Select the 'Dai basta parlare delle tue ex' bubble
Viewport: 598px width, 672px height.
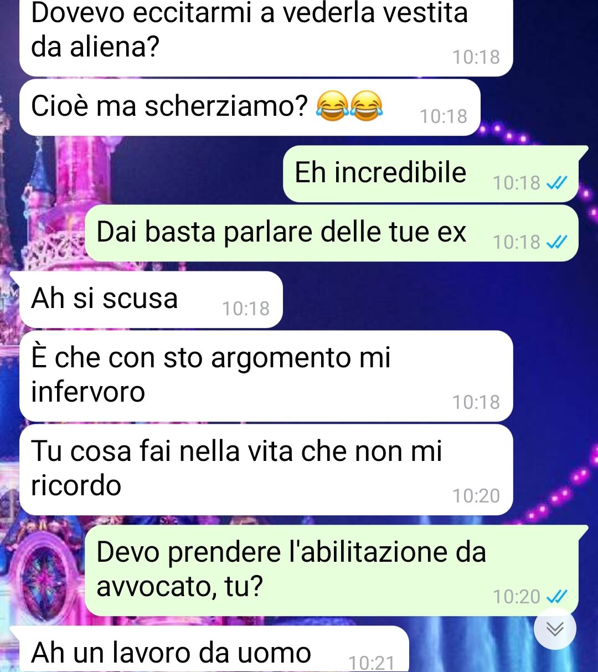click(331, 233)
